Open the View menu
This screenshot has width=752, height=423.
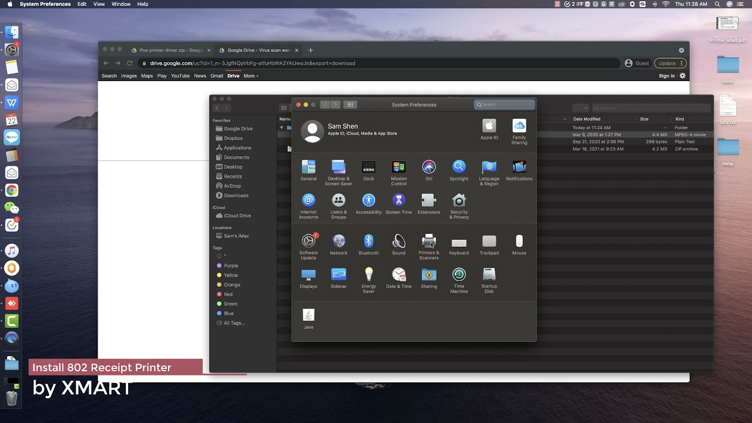pos(99,4)
